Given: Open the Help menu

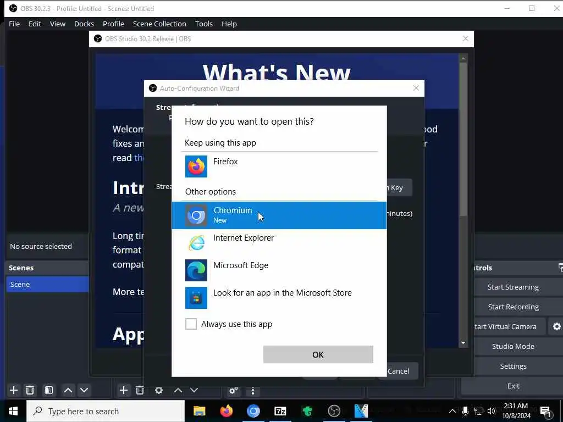Looking at the screenshot, I should [x=229, y=24].
